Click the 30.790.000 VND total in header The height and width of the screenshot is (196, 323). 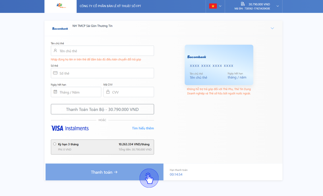coord(259,4)
